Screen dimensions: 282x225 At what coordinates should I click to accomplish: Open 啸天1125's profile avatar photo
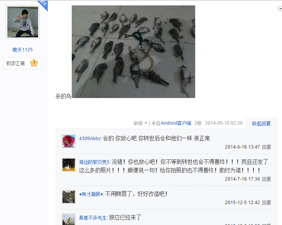pyautogui.click(x=23, y=22)
